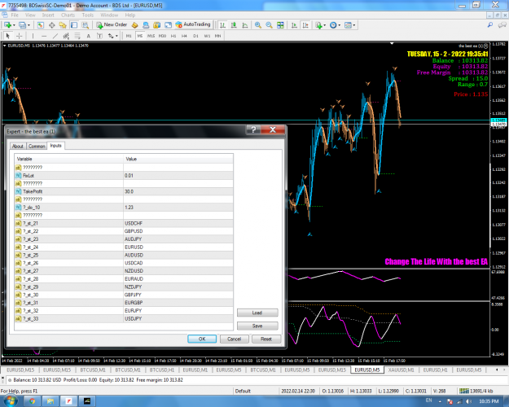Click OK in the Expert dialog
The height and width of the screenshot is (407, 509).
coord(202,339)
